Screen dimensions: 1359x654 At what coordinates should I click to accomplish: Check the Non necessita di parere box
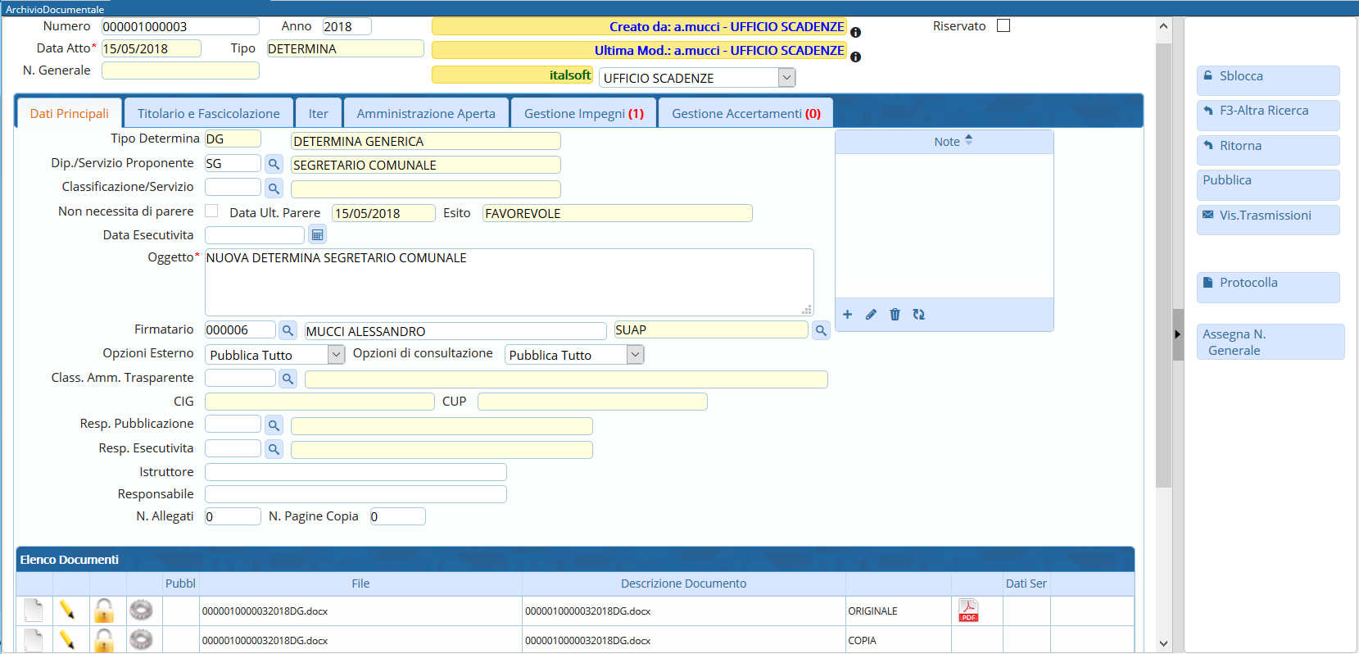click(x=211, y=211)
